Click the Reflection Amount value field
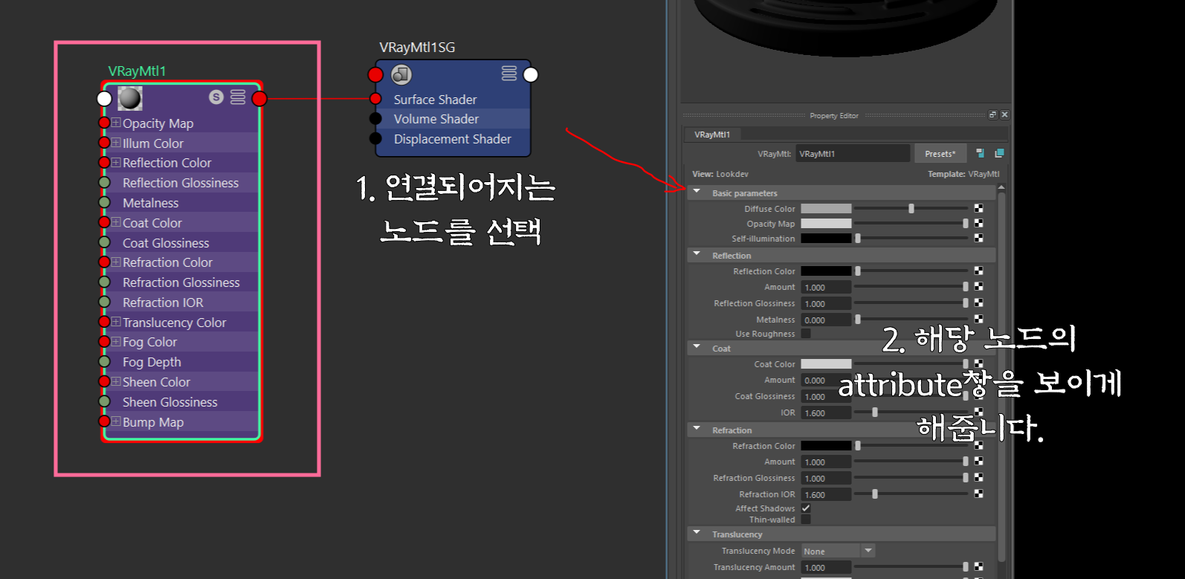 [x=826, y=287]
